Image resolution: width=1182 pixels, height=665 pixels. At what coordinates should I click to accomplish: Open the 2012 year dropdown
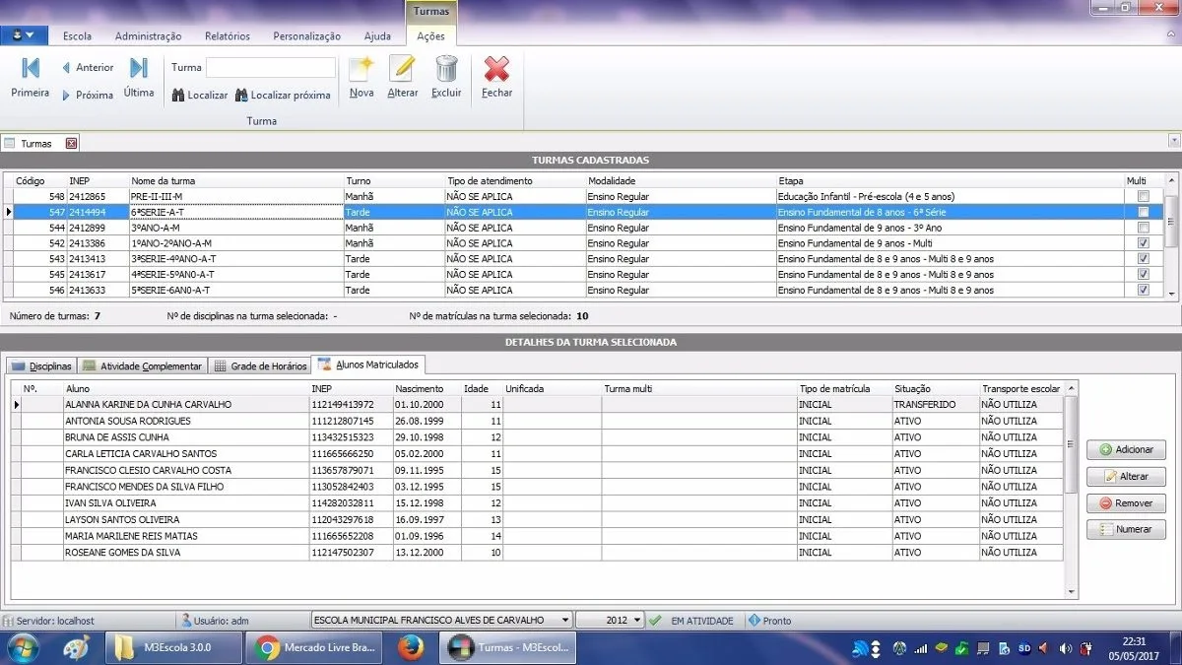(638, 621)
